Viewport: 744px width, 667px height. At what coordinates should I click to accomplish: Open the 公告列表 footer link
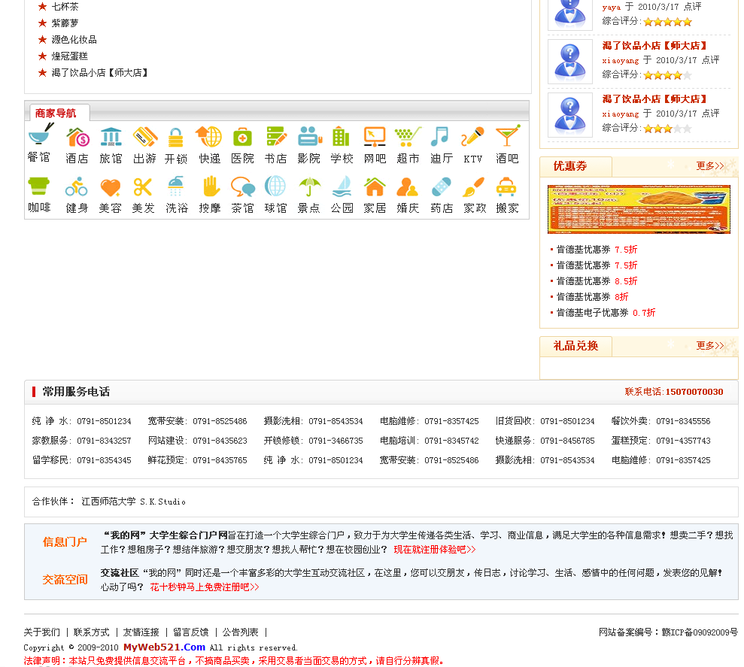241,632
